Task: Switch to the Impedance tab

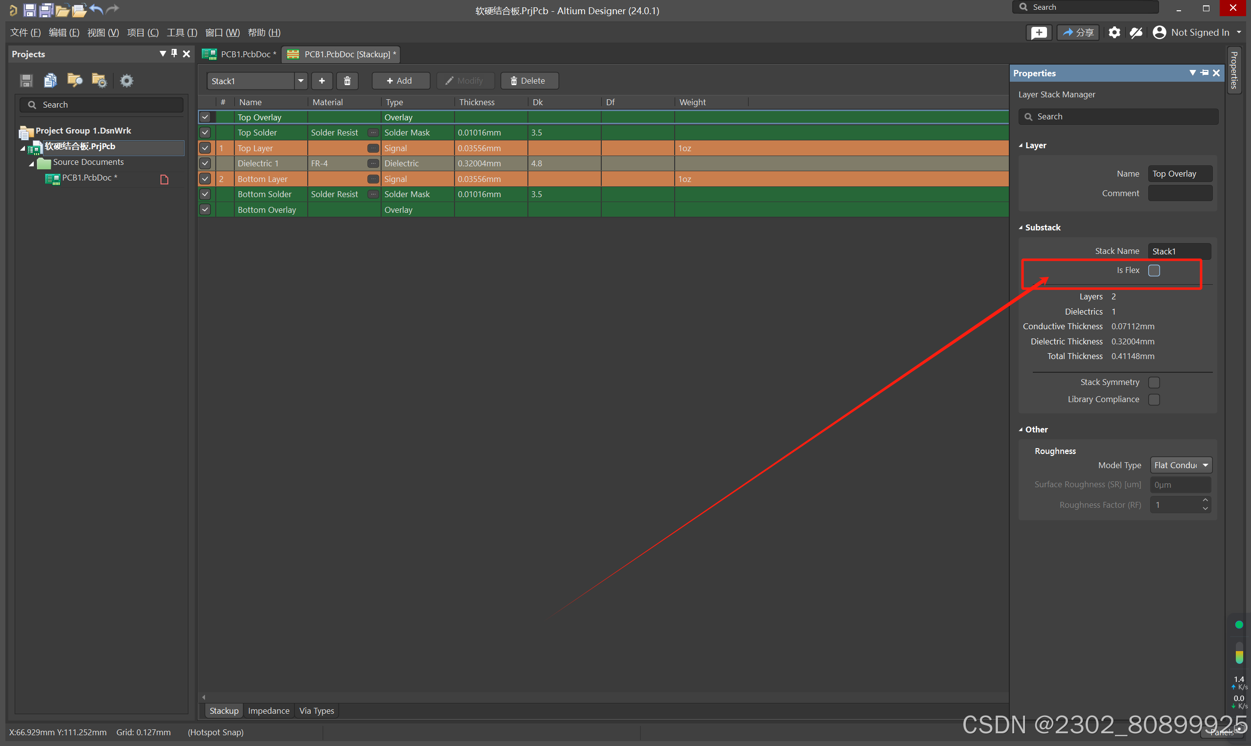Action: pos(269,711)
